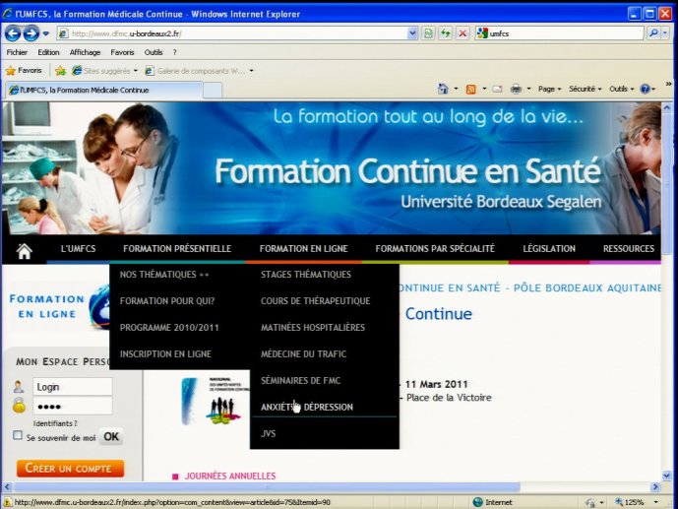Open Formation Présentielle navigation item
The height and width of the screenshot is (509, 678).
click(x=177, y=249)
